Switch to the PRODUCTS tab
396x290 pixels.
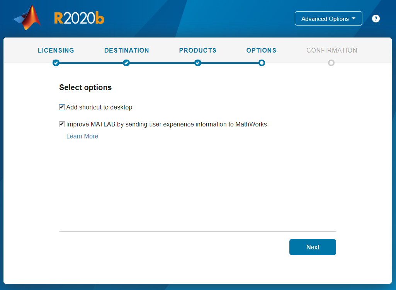(198, 50)
